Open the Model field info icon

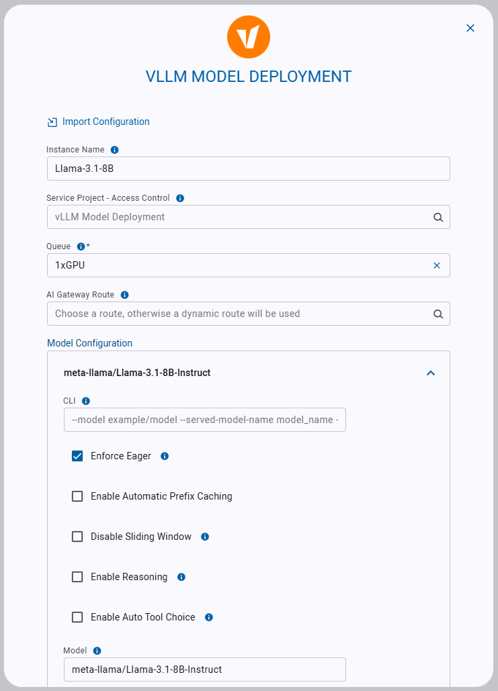97,650
